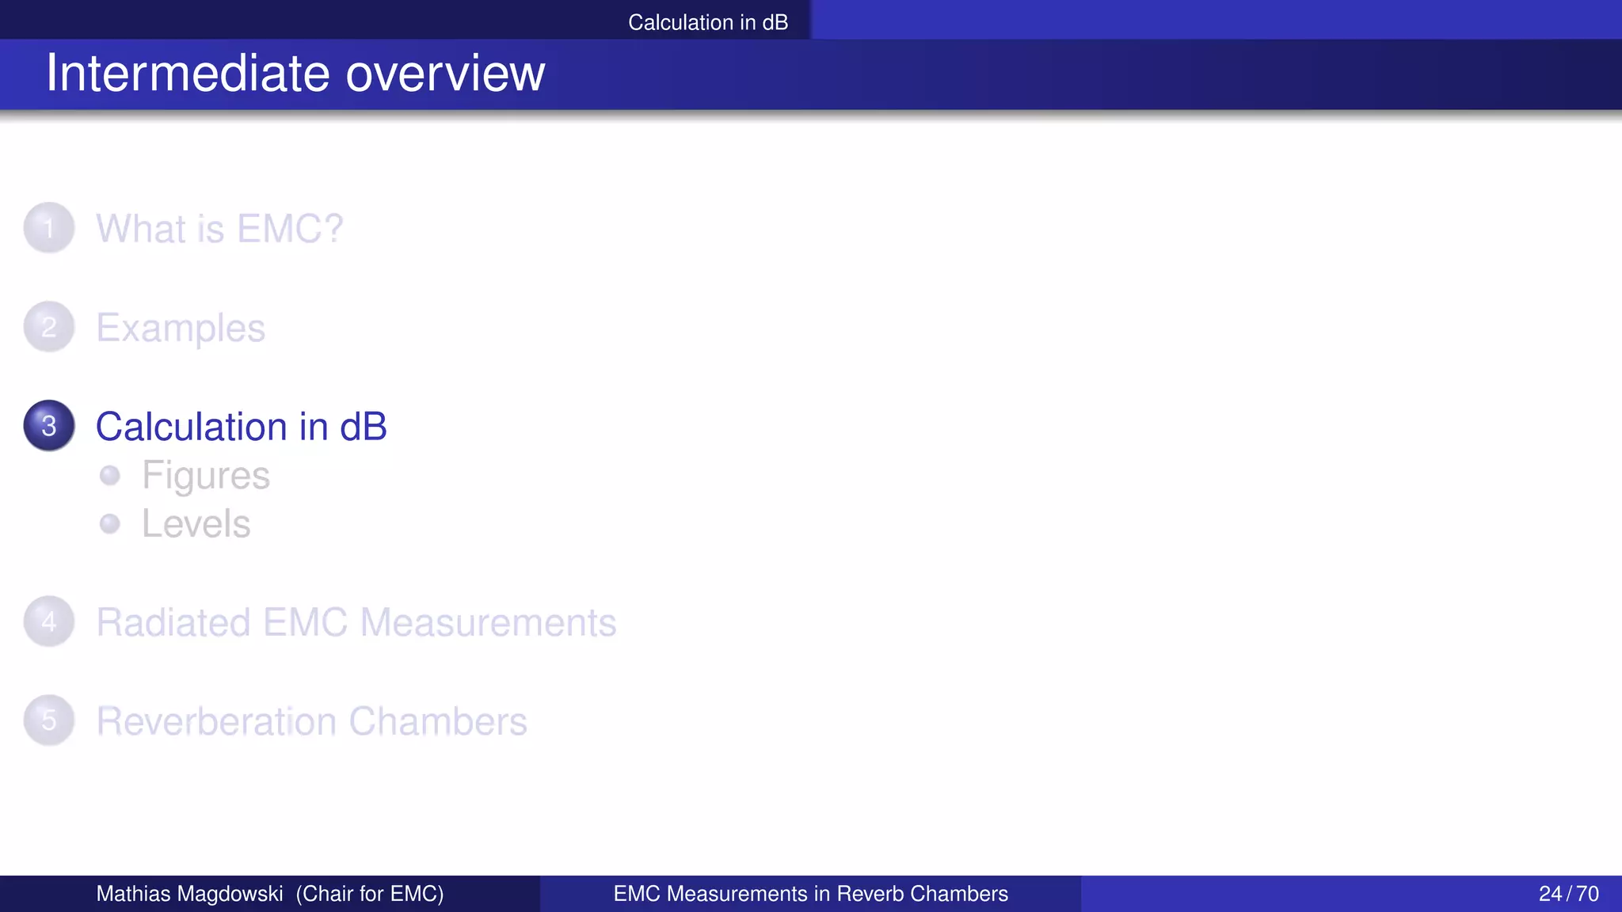Click the 24/70 page counter
Screen dimensions: 1622x912
tap(1568, 894)
